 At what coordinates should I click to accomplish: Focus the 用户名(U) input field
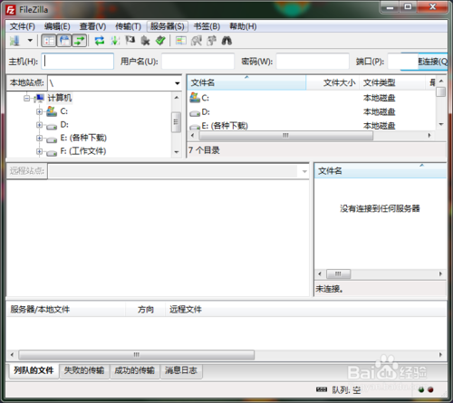(x=198, y=62)
